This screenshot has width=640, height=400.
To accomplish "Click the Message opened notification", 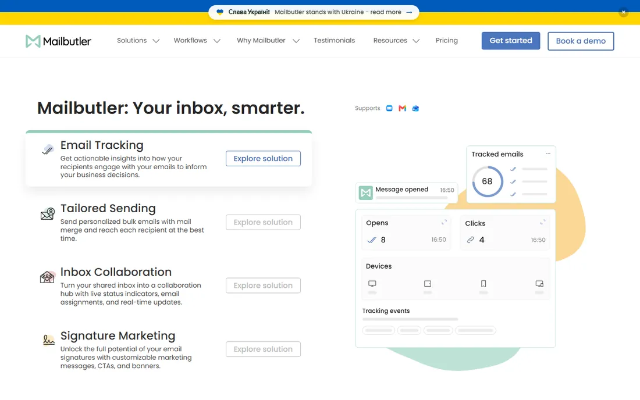I will tap(407, 192).
